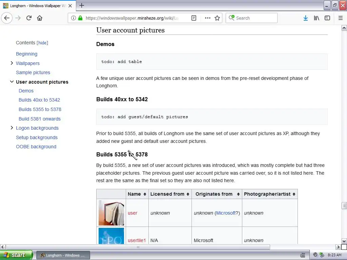This screenshot has height=260, width=347.
Task: Open the library bookshelf icon
Action: pos(317,18)
